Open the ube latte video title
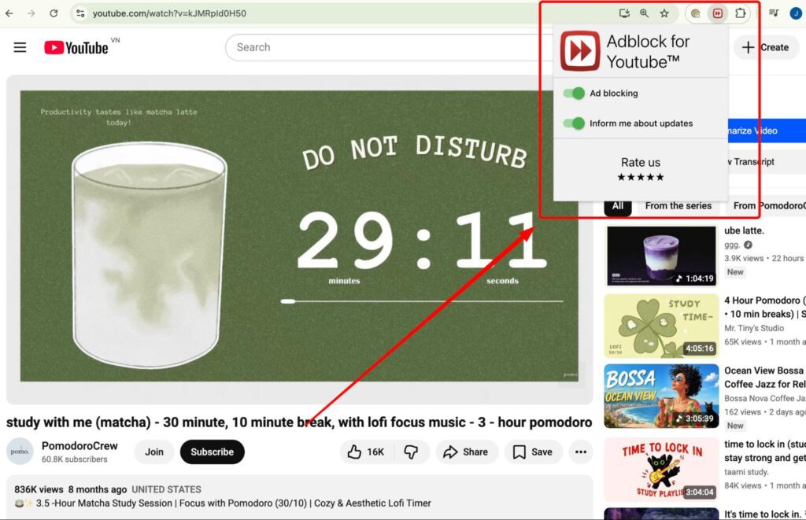Screen dimensions: 806x520 click(x=745, y=230)
